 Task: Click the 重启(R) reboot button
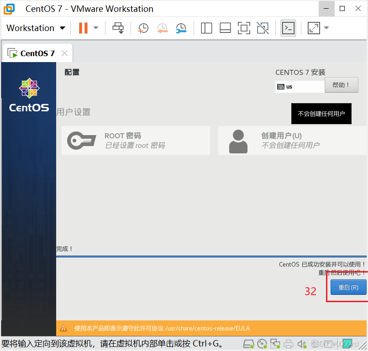[x=348, y=287]
